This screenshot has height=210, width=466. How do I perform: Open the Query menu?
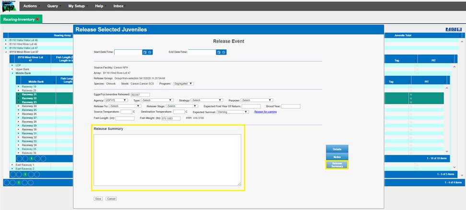click(53, 6)
